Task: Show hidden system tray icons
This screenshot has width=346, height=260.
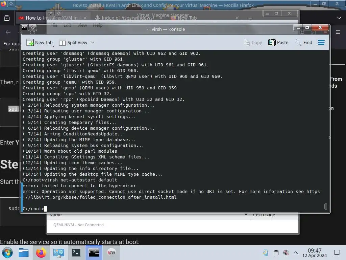Action: (x=296, y=253)
